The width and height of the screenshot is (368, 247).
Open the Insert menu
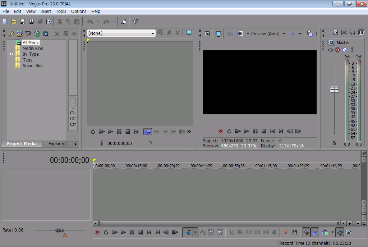46,11
